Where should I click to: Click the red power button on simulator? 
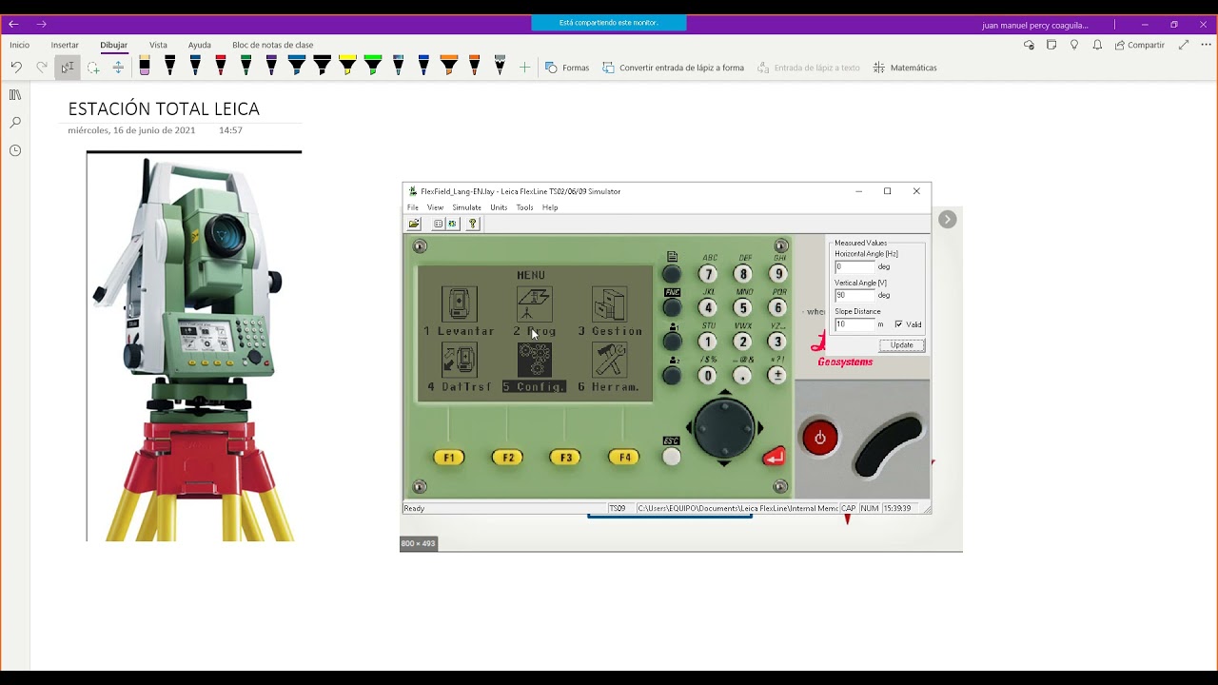pos(820,439)
